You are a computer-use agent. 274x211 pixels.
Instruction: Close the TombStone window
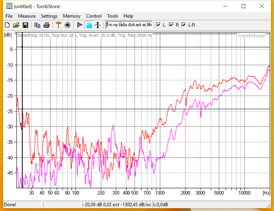[262, 6]
